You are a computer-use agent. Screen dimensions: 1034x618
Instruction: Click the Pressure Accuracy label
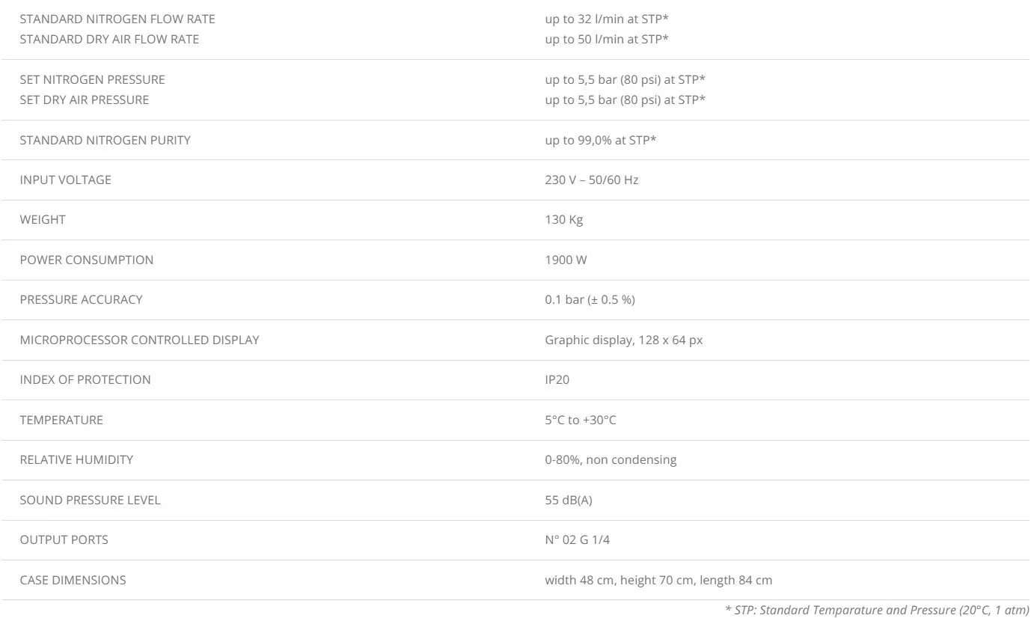[81, 299]
